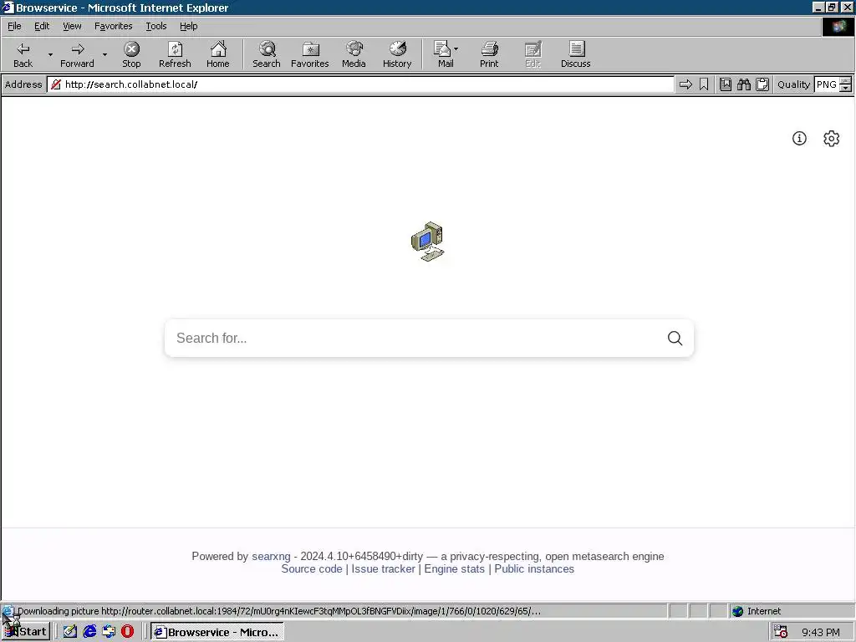The image size is (856, 642).
Task: Open the Back button dropdown arrow
Action: (x=50, y=54)
